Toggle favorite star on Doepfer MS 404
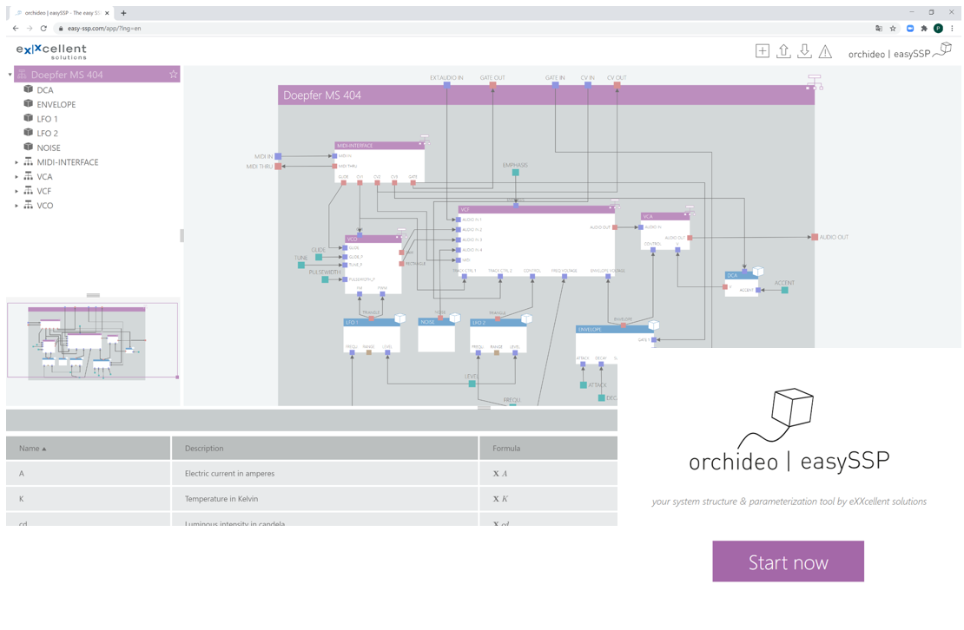This screenshot has width=964, height=630. tap(173, 75)
